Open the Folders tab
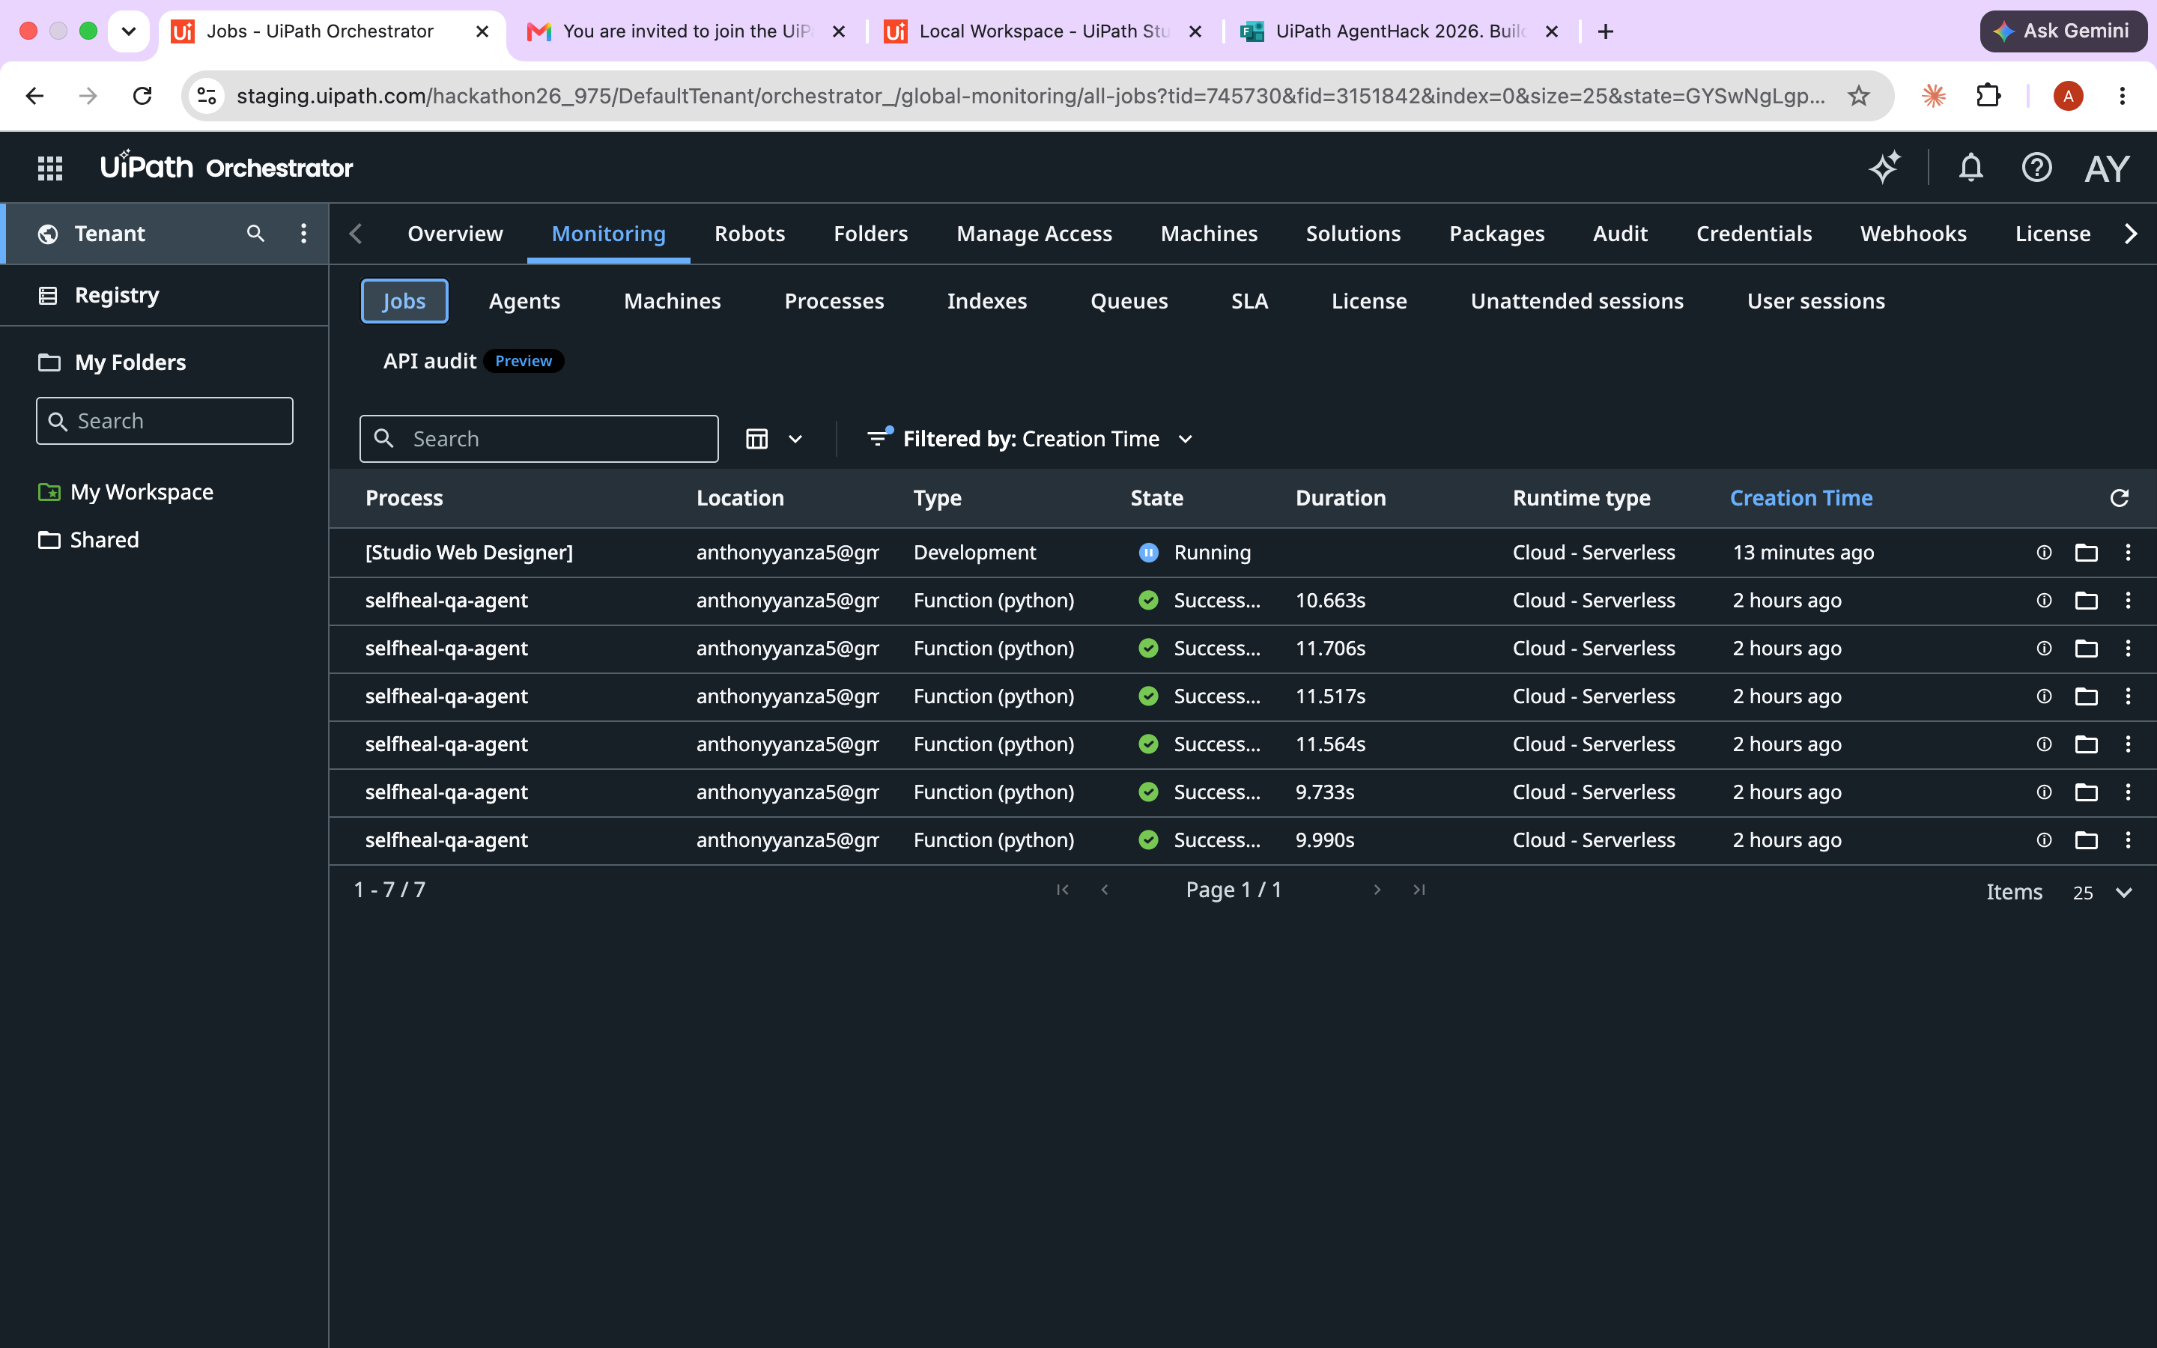Image resolution: width=2157 pixels, height=1348 pixels. pyautogui.click(x=870, y=234)
